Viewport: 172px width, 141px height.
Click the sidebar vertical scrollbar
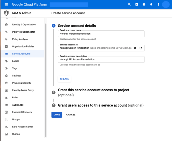(45, 80)
